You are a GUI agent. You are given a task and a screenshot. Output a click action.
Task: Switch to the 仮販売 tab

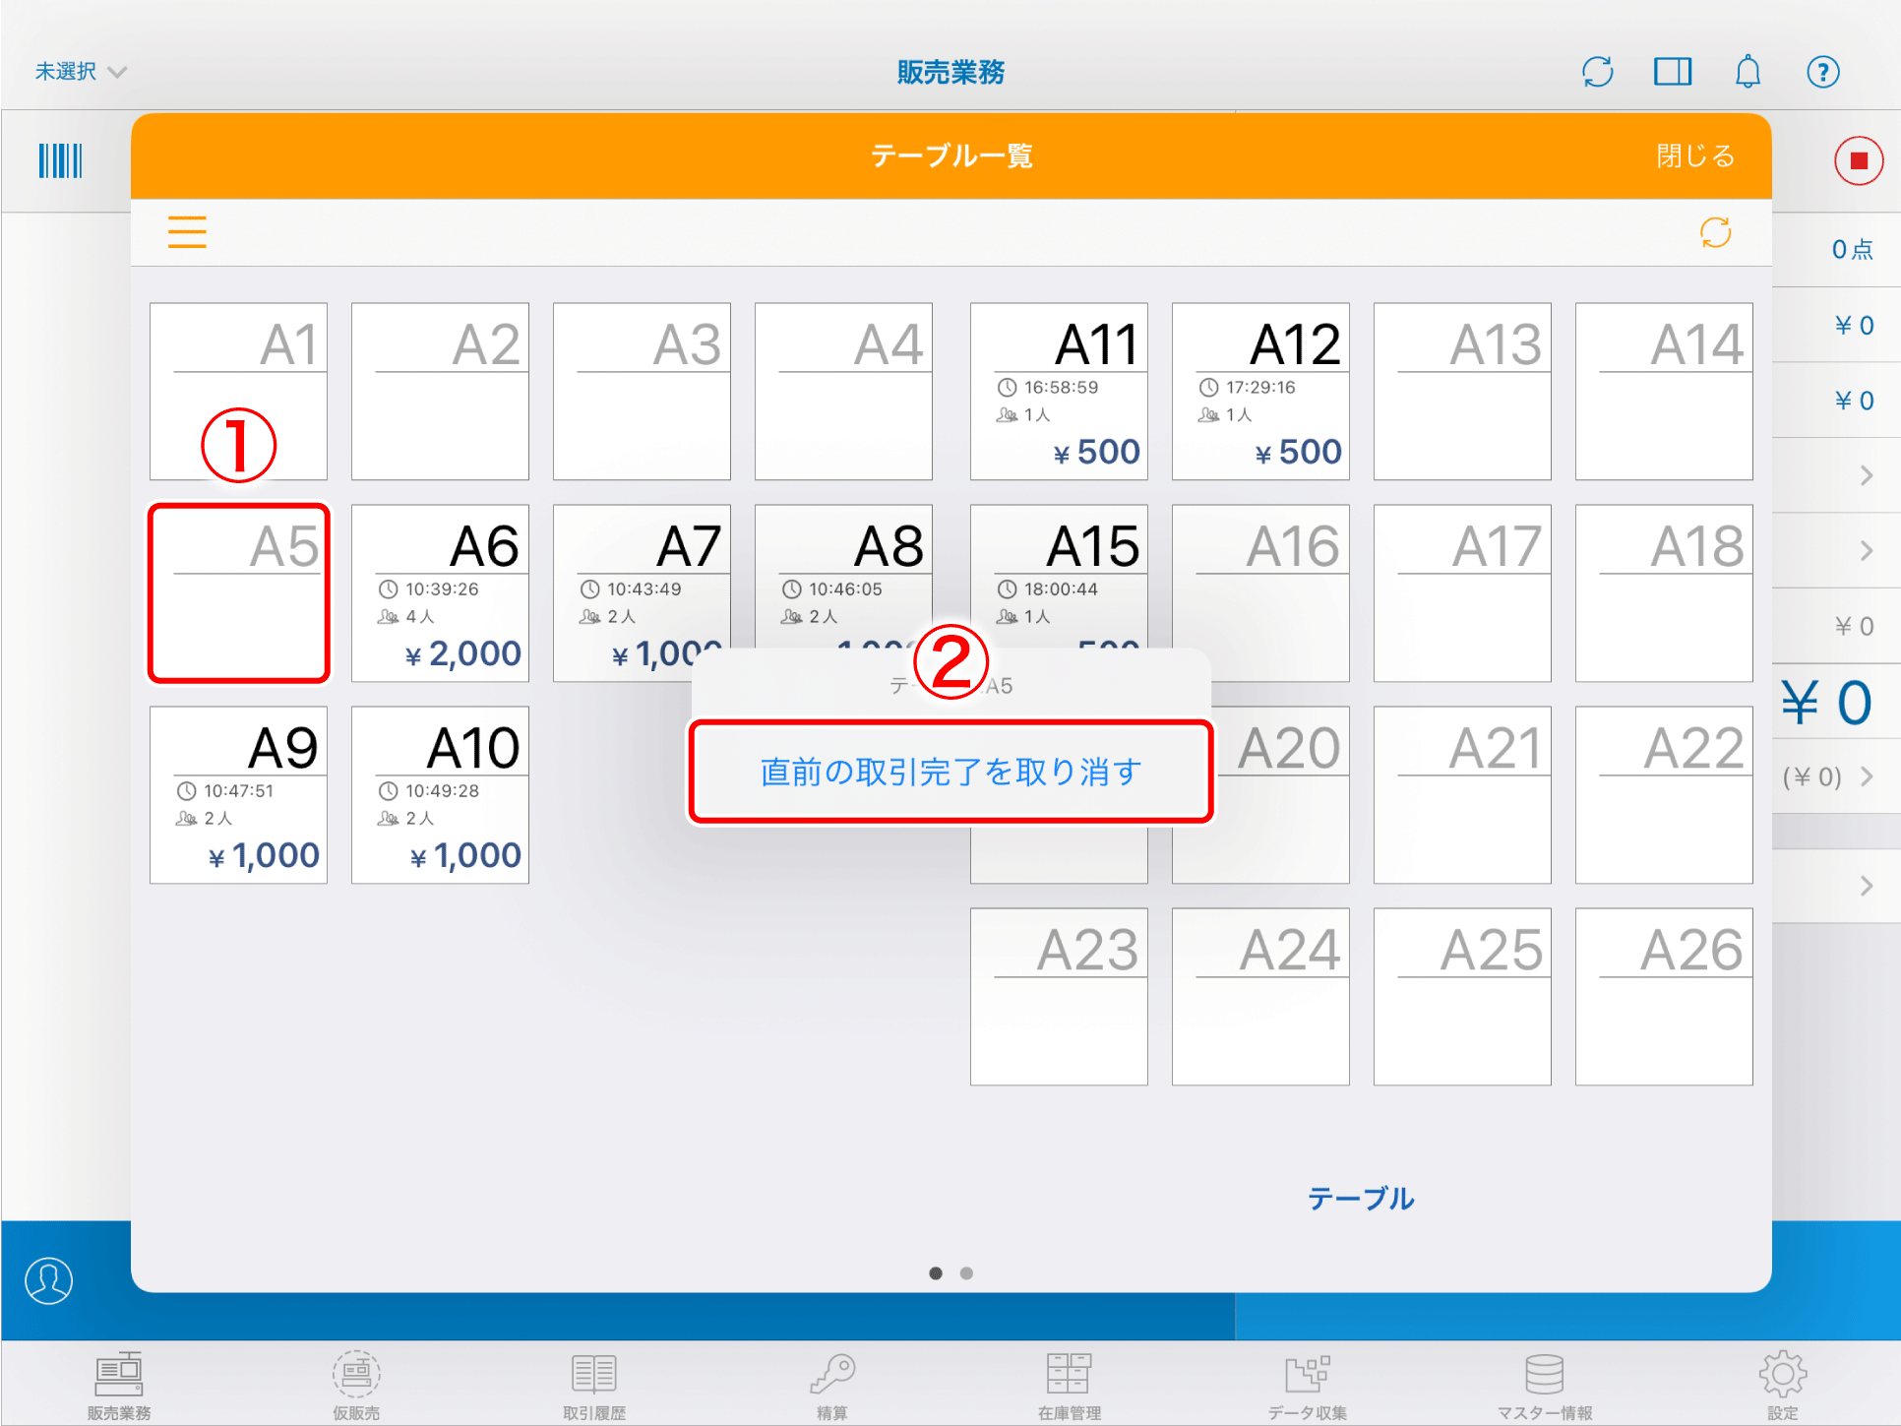[356, 1385]
